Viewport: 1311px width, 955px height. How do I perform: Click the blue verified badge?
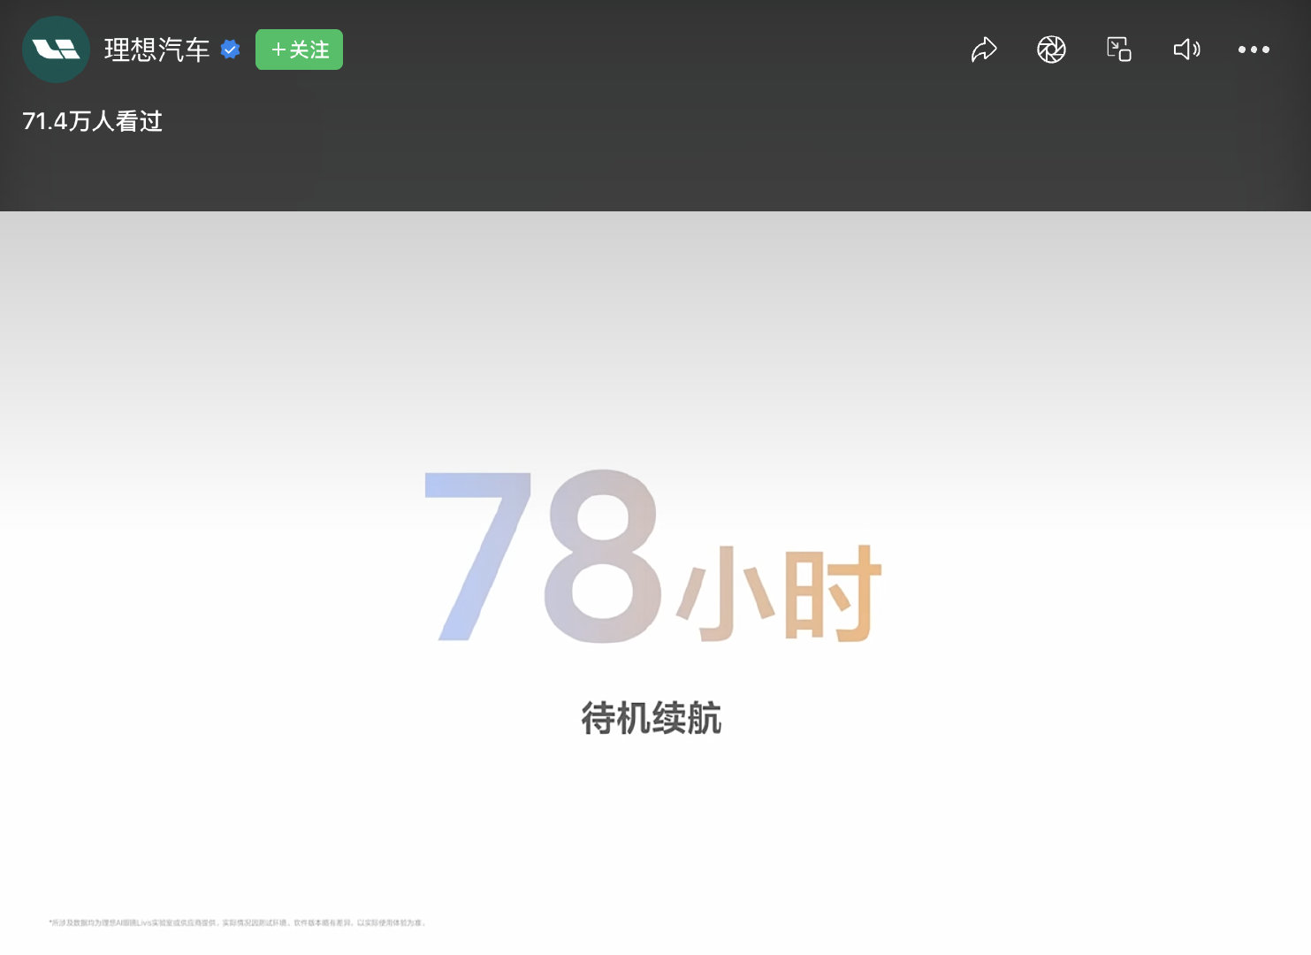coord(231,50)
